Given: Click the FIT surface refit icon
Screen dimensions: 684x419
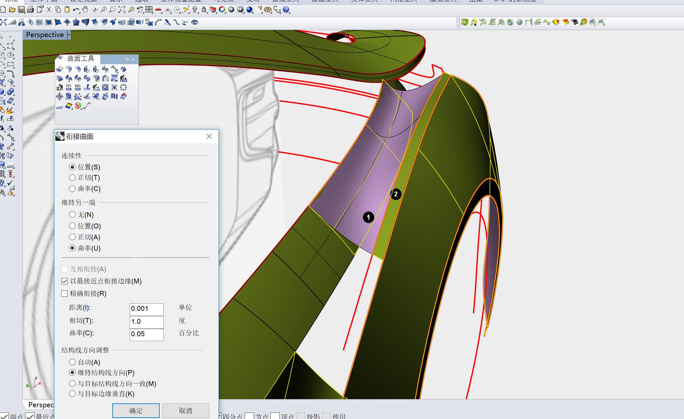Looking at the screenshot, I should coord(68,87).
